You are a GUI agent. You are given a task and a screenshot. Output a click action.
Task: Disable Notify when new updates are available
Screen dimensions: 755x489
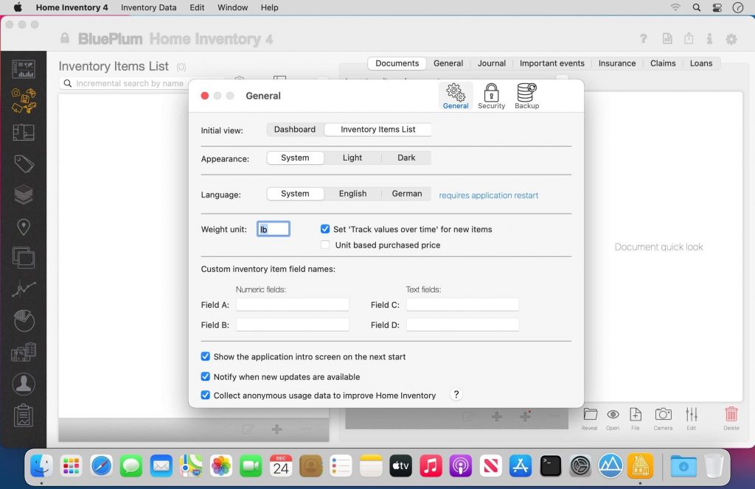(206, 376)
